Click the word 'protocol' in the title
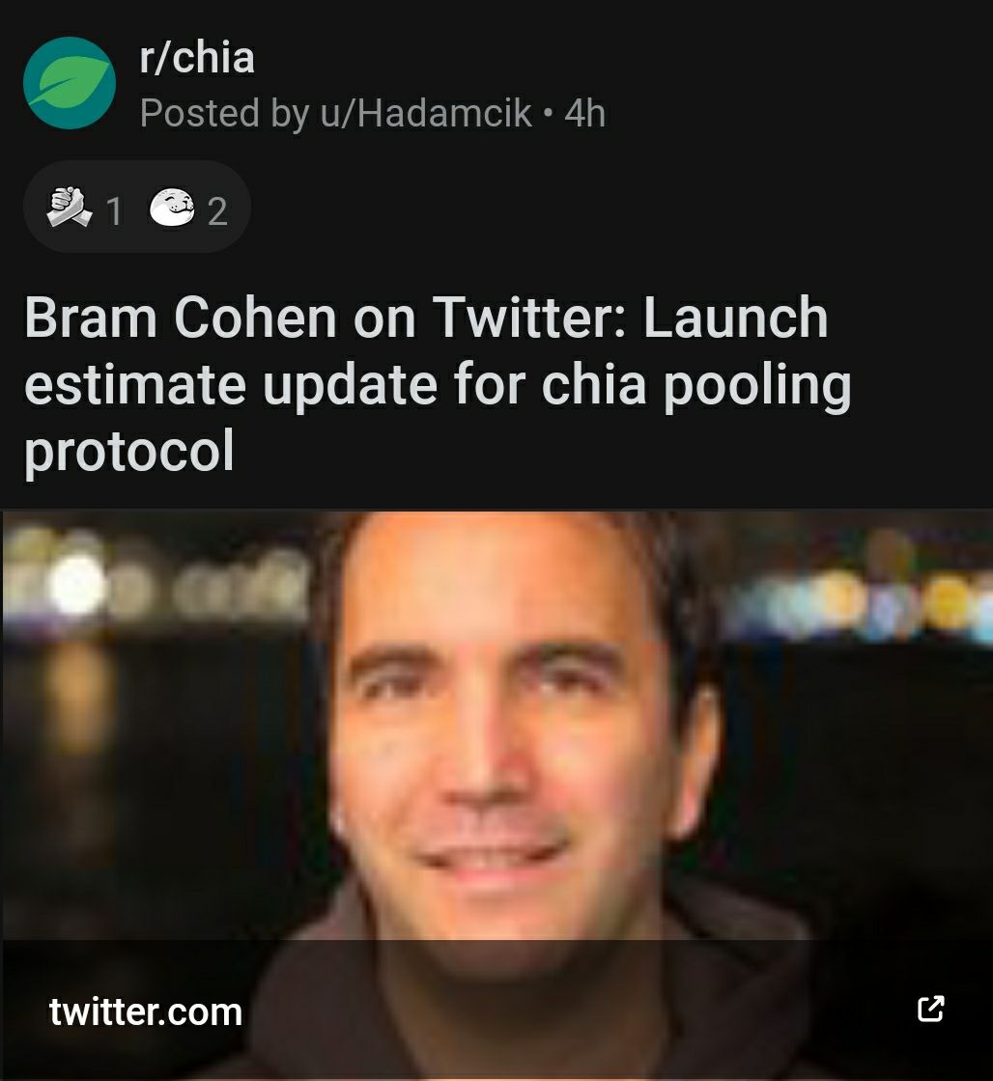 click(x=129, y=450)
